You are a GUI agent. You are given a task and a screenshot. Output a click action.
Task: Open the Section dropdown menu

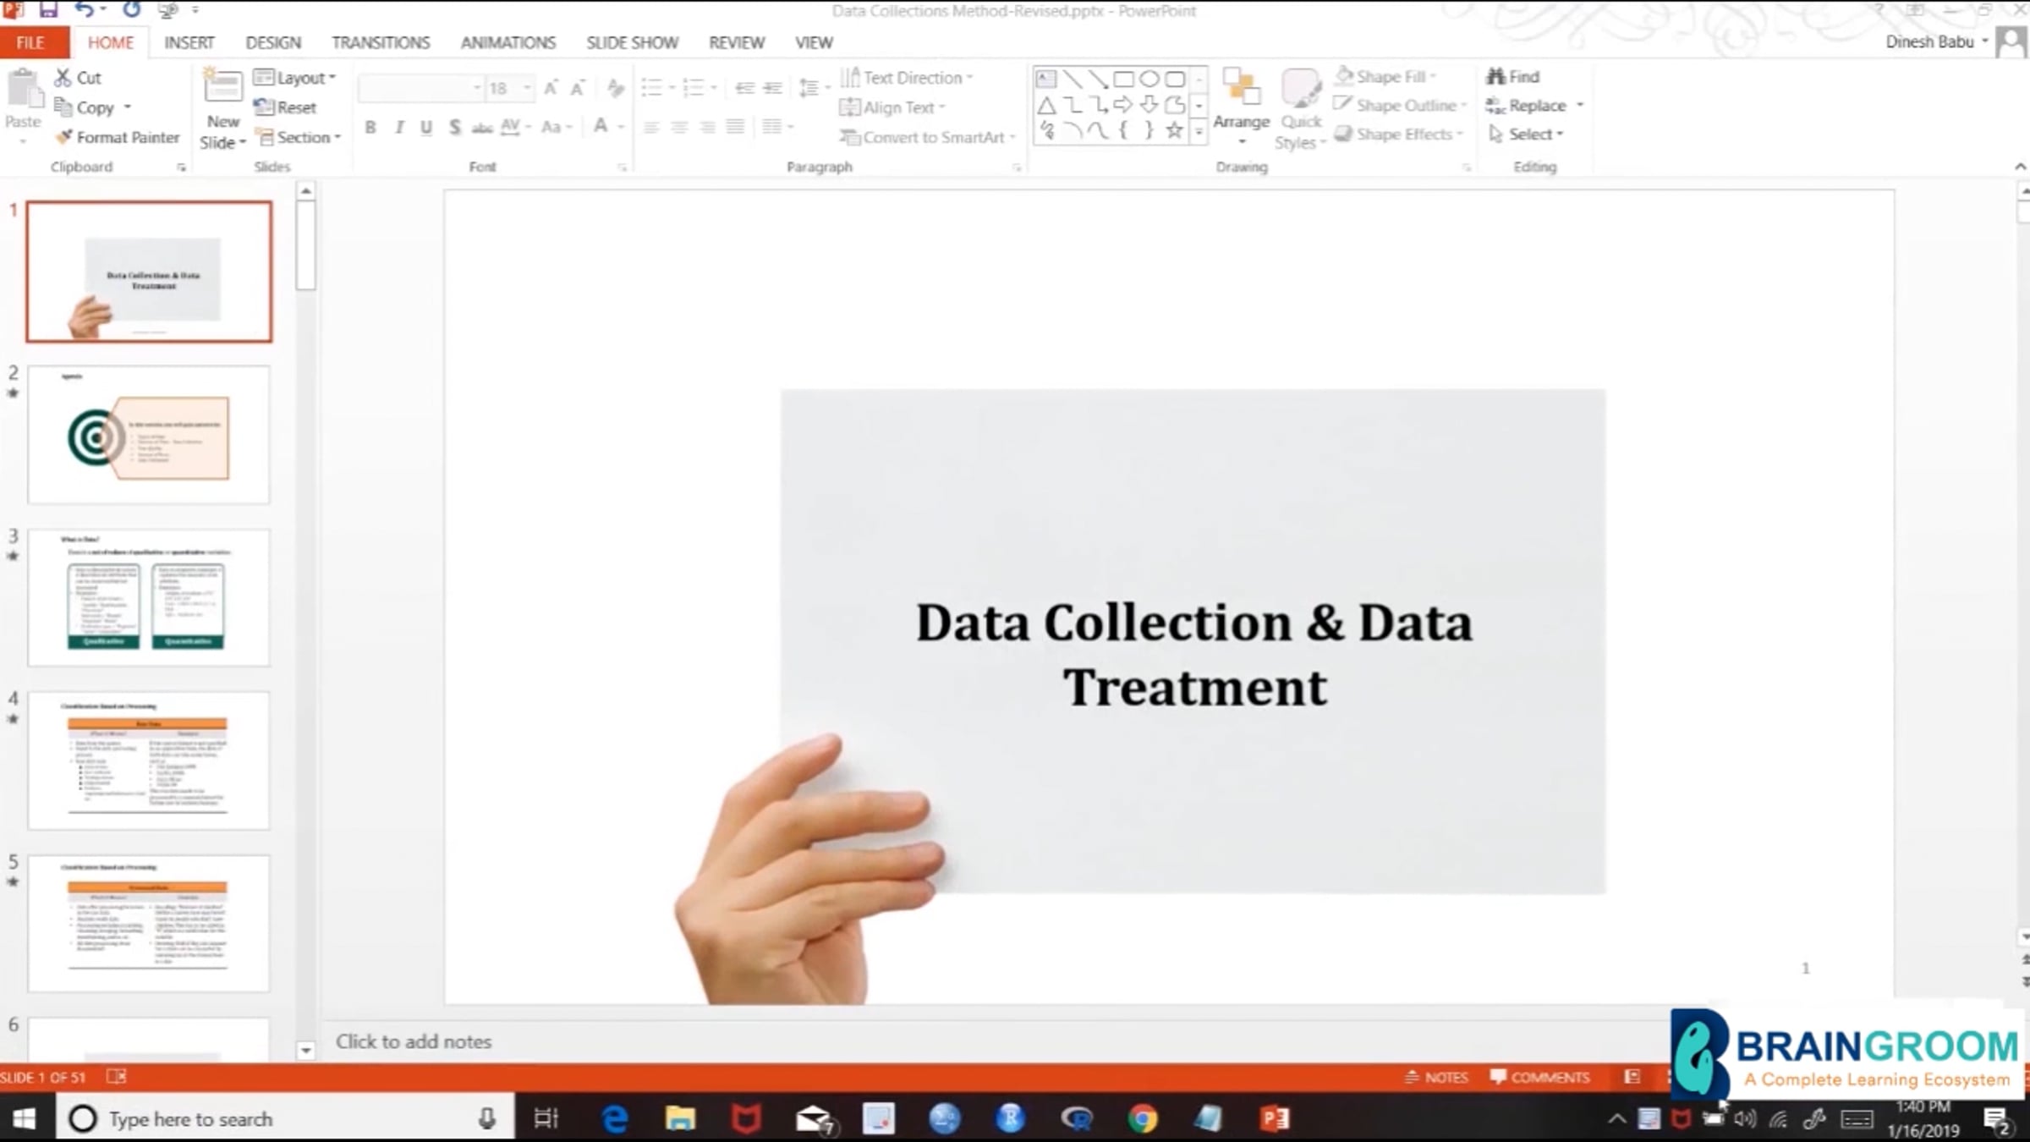(299, 137)
